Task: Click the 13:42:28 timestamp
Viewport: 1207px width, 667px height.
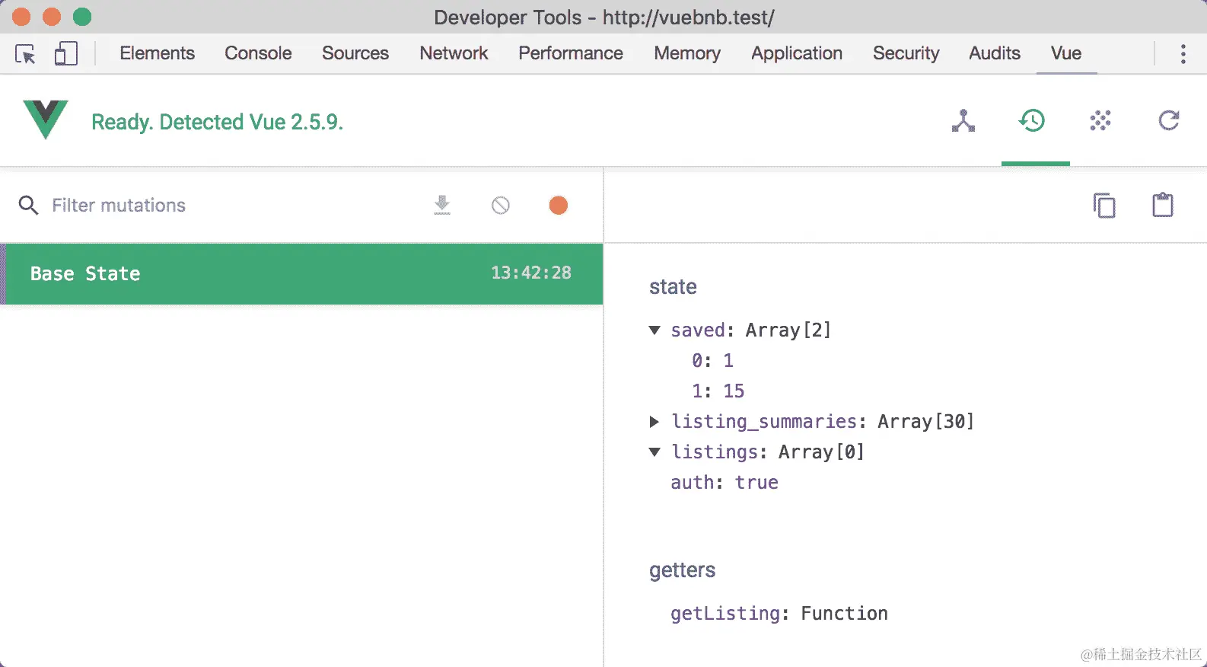Action: click(530, 273)
